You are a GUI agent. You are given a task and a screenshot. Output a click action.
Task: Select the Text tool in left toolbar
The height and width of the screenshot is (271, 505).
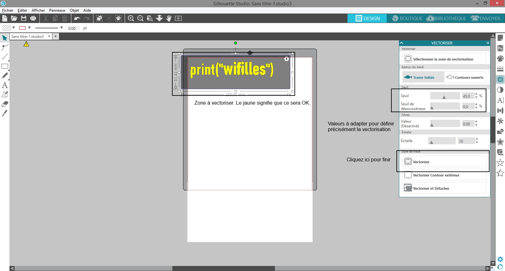[5, 85]
